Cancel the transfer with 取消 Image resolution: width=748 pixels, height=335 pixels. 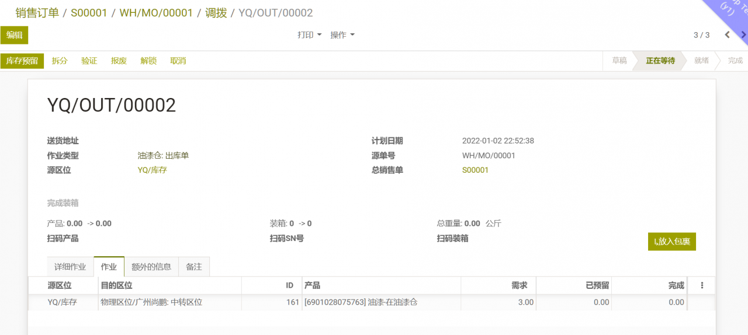(178, 61)
